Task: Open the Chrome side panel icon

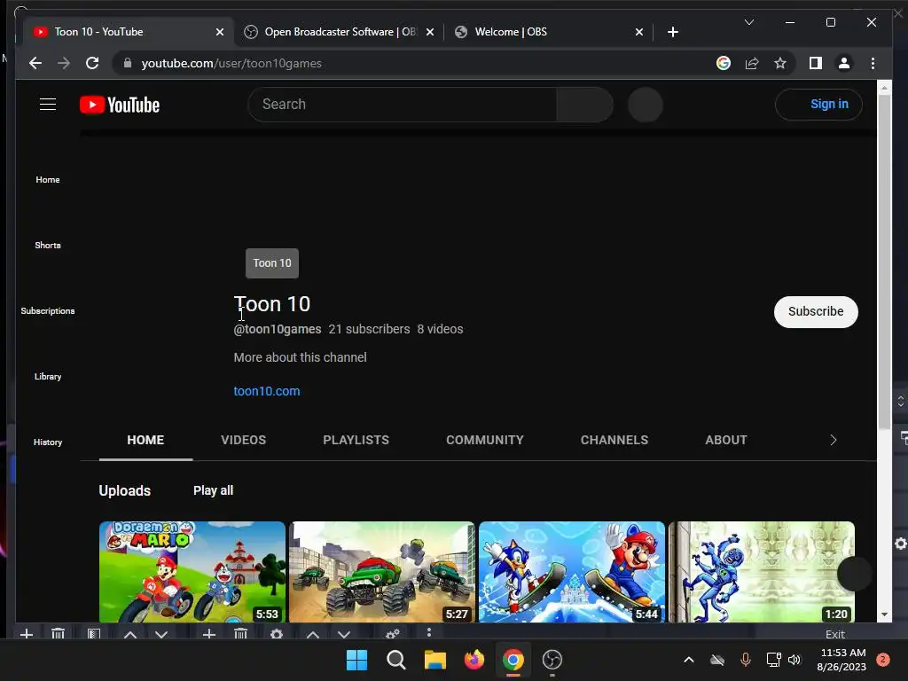Action: (816, 63)
